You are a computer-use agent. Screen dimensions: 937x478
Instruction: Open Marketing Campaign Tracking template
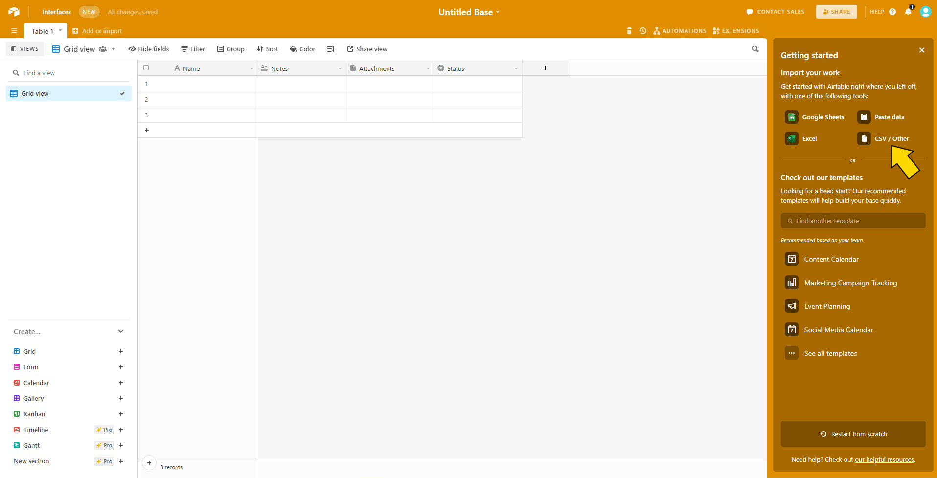[841, 283]
